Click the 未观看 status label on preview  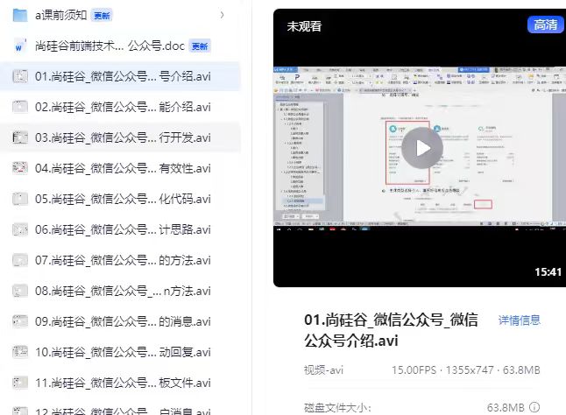click(x=304, y=26)
